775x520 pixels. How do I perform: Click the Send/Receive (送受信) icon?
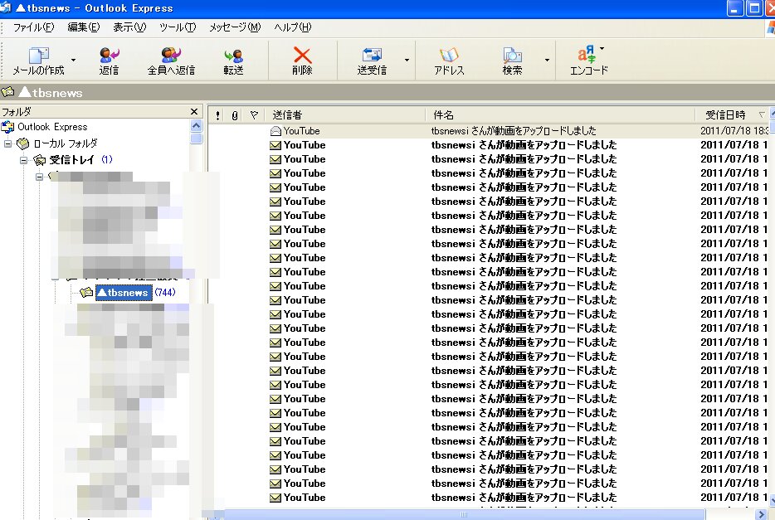pyautogui.click(x=372, y=56)
